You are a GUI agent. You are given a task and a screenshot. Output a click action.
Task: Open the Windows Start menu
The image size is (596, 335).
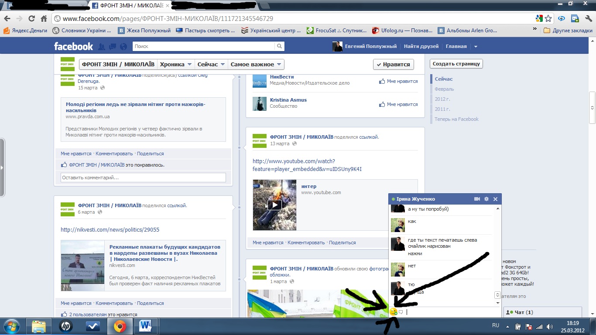click(x=12, y=326)
